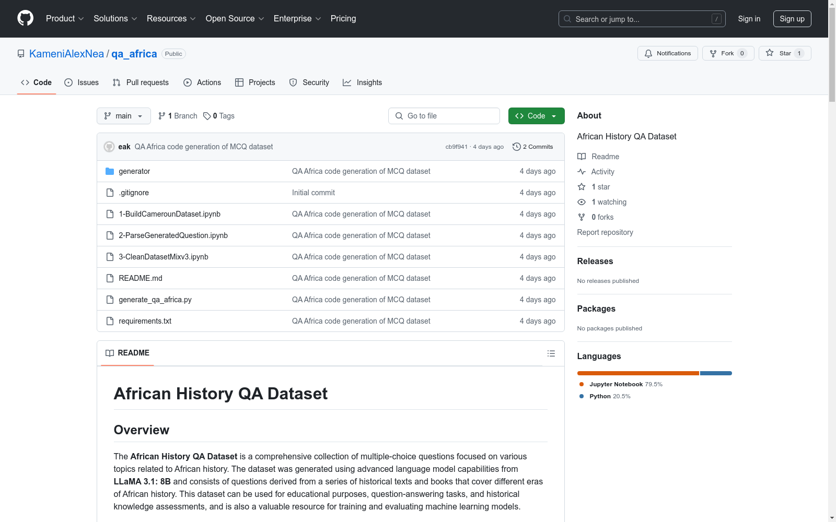Expand the Open Source menu

tap(235, 19)
